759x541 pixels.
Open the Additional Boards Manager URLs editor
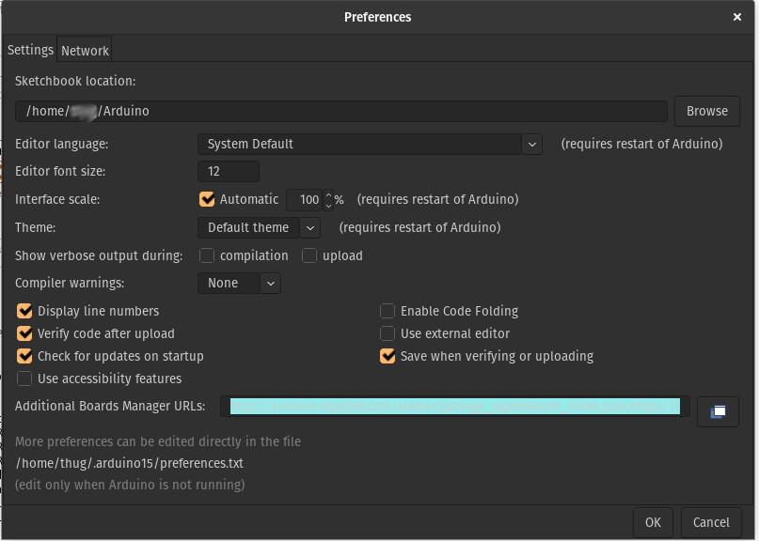coord(718,410)
